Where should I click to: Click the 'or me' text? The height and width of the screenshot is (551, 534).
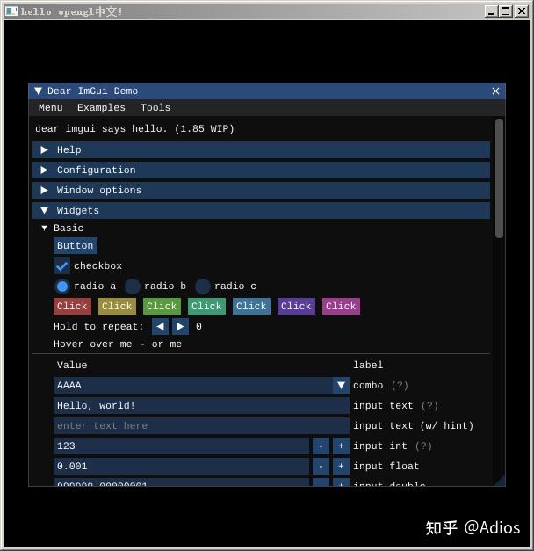tap(167, 344)
